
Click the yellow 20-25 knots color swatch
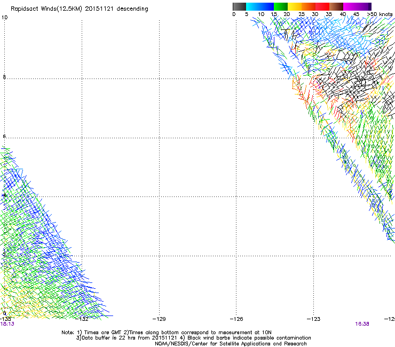click(x=295, y=6)
